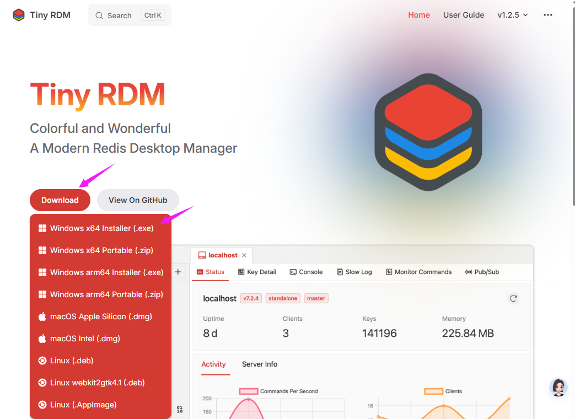
Task: Select Windows arm64 Portable (.zip)
Action: pos(100,294)
